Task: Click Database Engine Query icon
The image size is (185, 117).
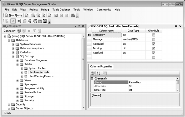Action: coord(27,15)
